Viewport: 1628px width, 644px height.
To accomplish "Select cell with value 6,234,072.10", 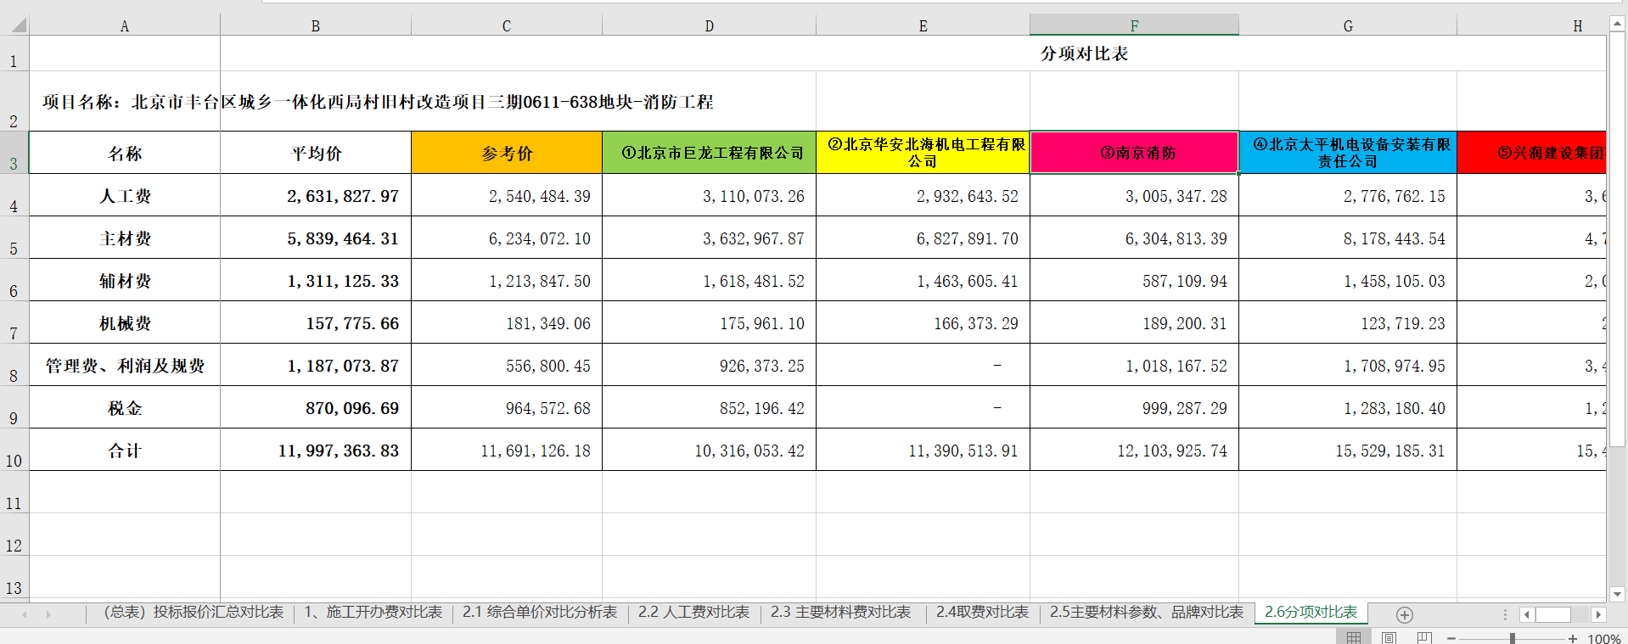I will (x=507, y=238).
